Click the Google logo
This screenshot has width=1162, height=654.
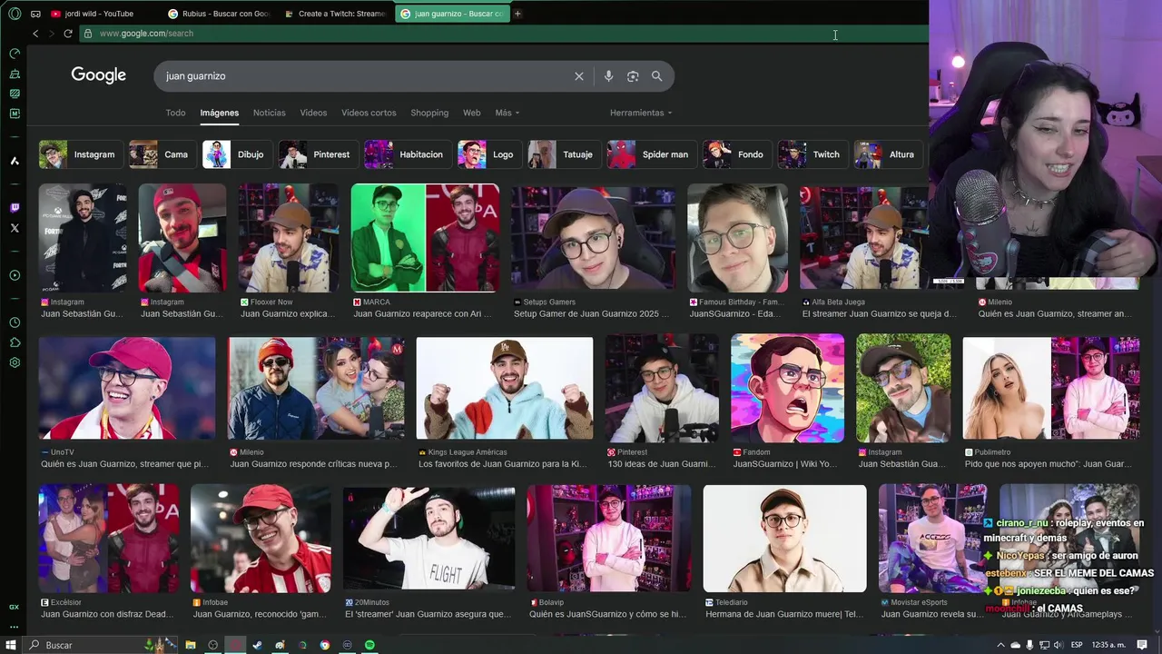tap(99, 75)
